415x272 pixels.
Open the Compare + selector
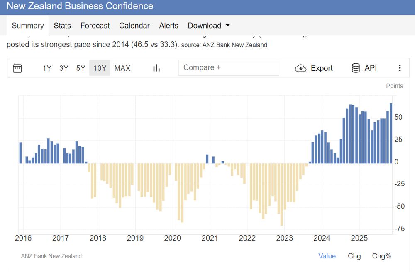tap(228, 67)
